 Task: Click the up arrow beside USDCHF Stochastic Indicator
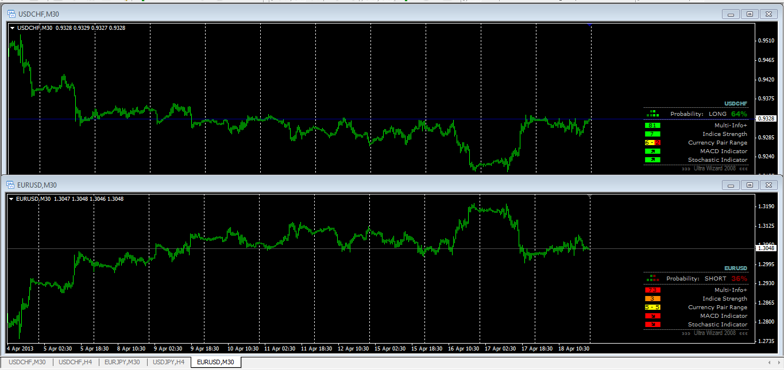(652, 160)
